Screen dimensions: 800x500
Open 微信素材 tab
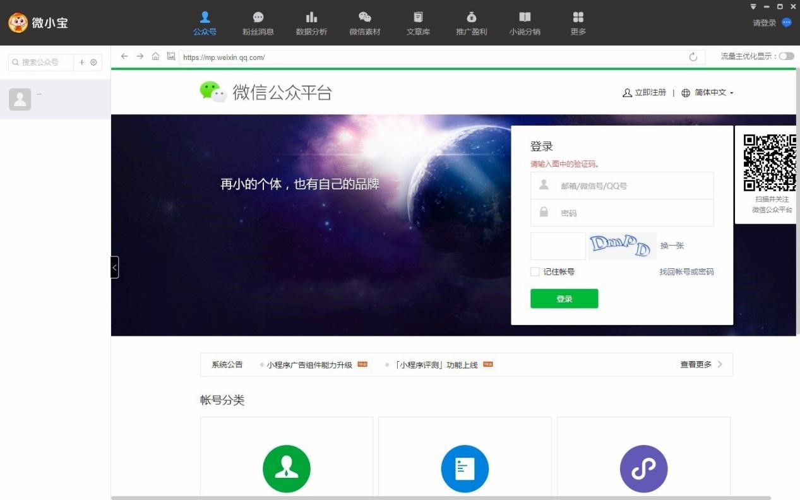tap(364, 23)
